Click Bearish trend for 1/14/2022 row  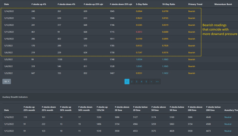(191, 11)
